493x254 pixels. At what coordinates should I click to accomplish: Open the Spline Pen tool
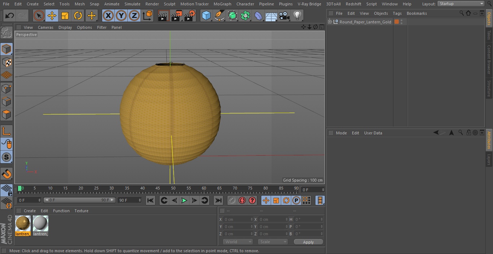pyautogui.click(x=219, y=16)
